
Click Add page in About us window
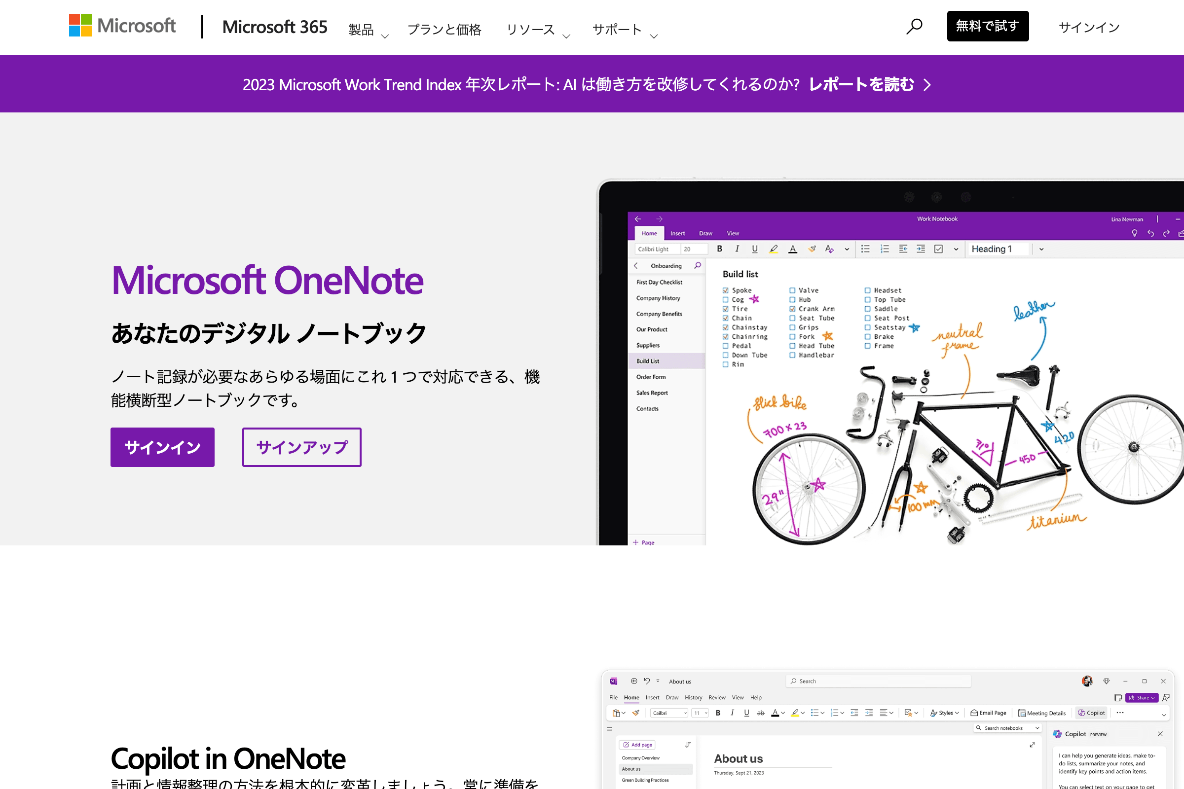click(637, 745)
